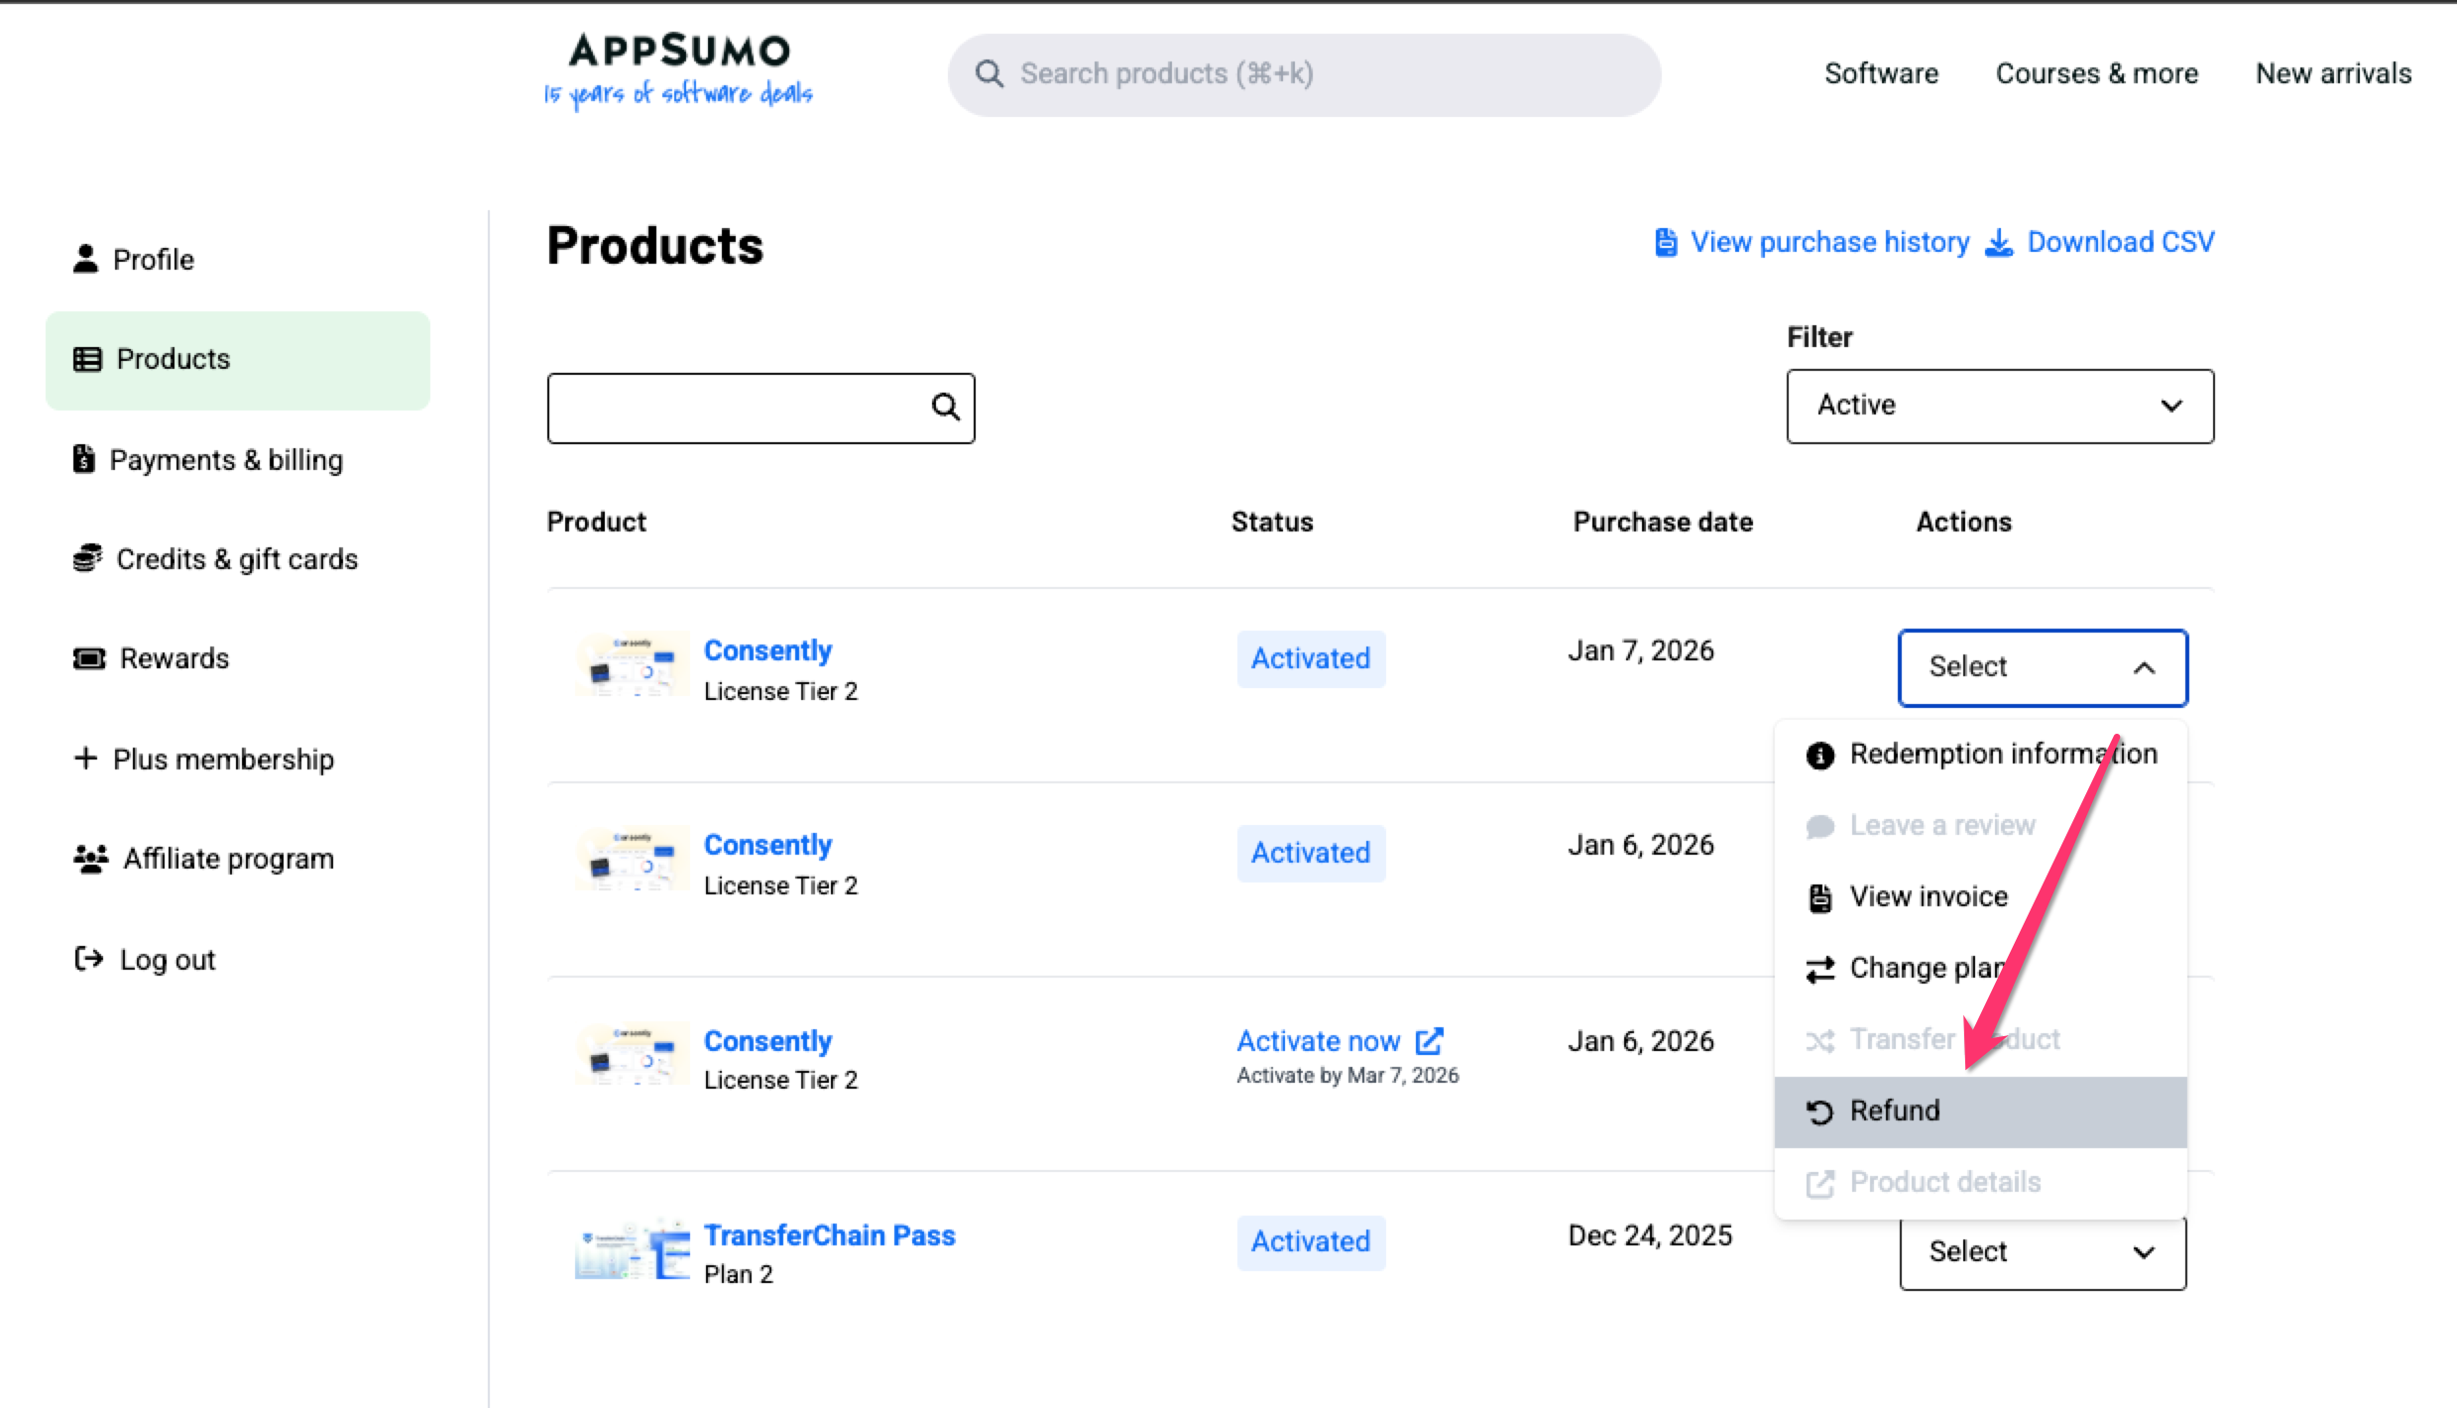Screen dimensions: 2457x1408
Task: Click the Download CSV download icon
Action: click(x=1999, y=243)
